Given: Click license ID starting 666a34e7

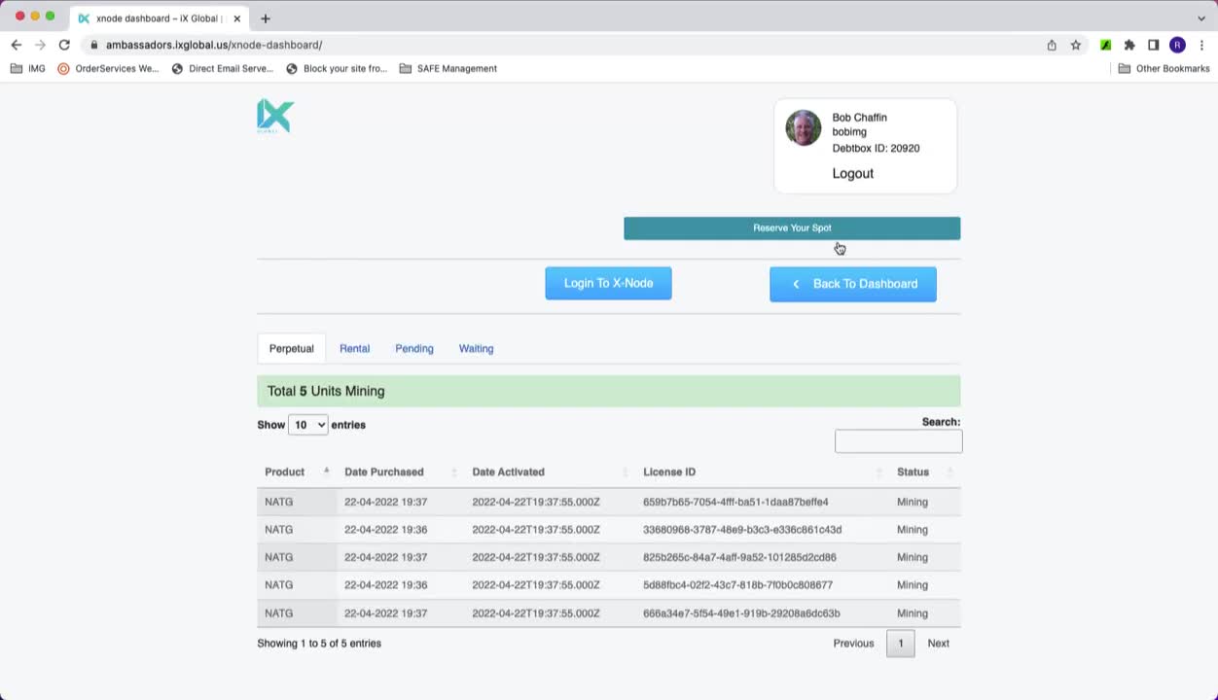Looking at the screenshot, I should click(741, 613).
